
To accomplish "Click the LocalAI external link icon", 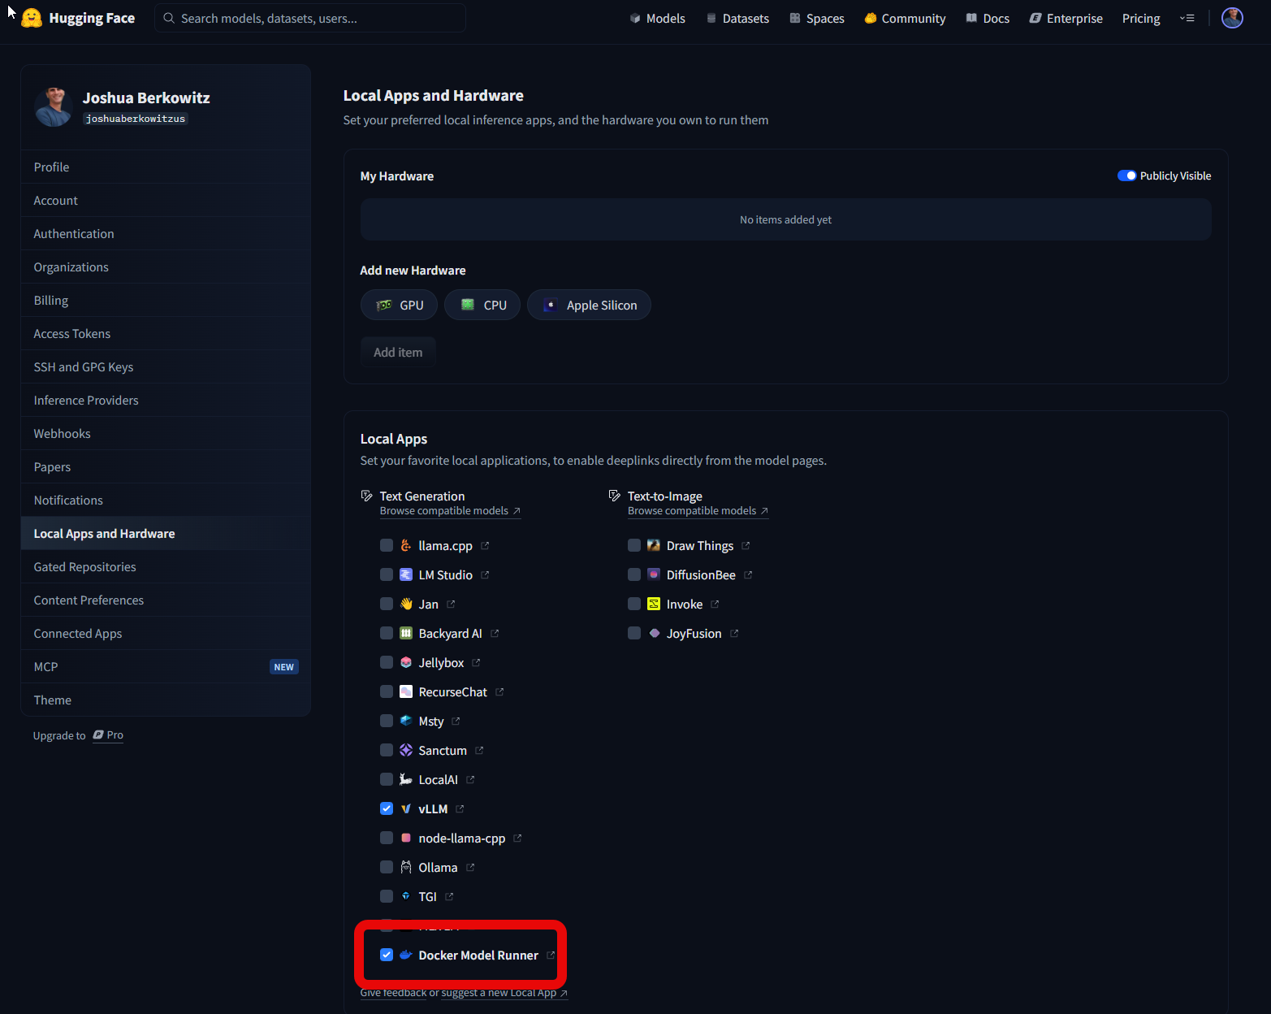I will point(470,780).
